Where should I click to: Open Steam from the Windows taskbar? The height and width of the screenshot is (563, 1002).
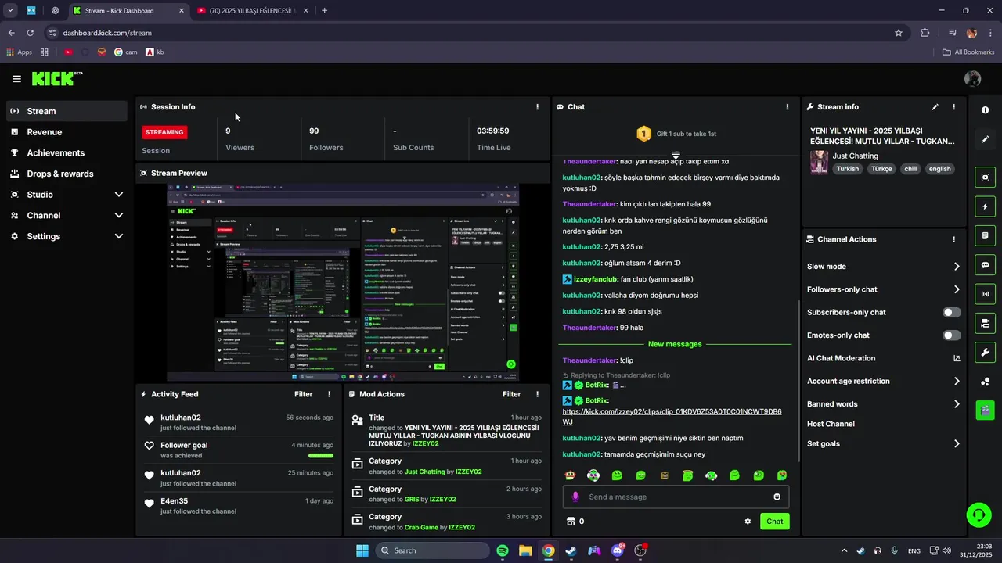571,550
